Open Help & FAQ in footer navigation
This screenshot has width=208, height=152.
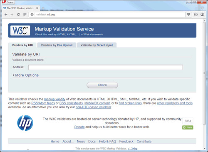tap(107, 142)
